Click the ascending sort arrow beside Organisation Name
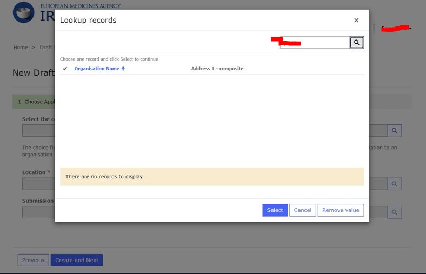Viewport: 426px width, 274px height. (x=123, y=69)
